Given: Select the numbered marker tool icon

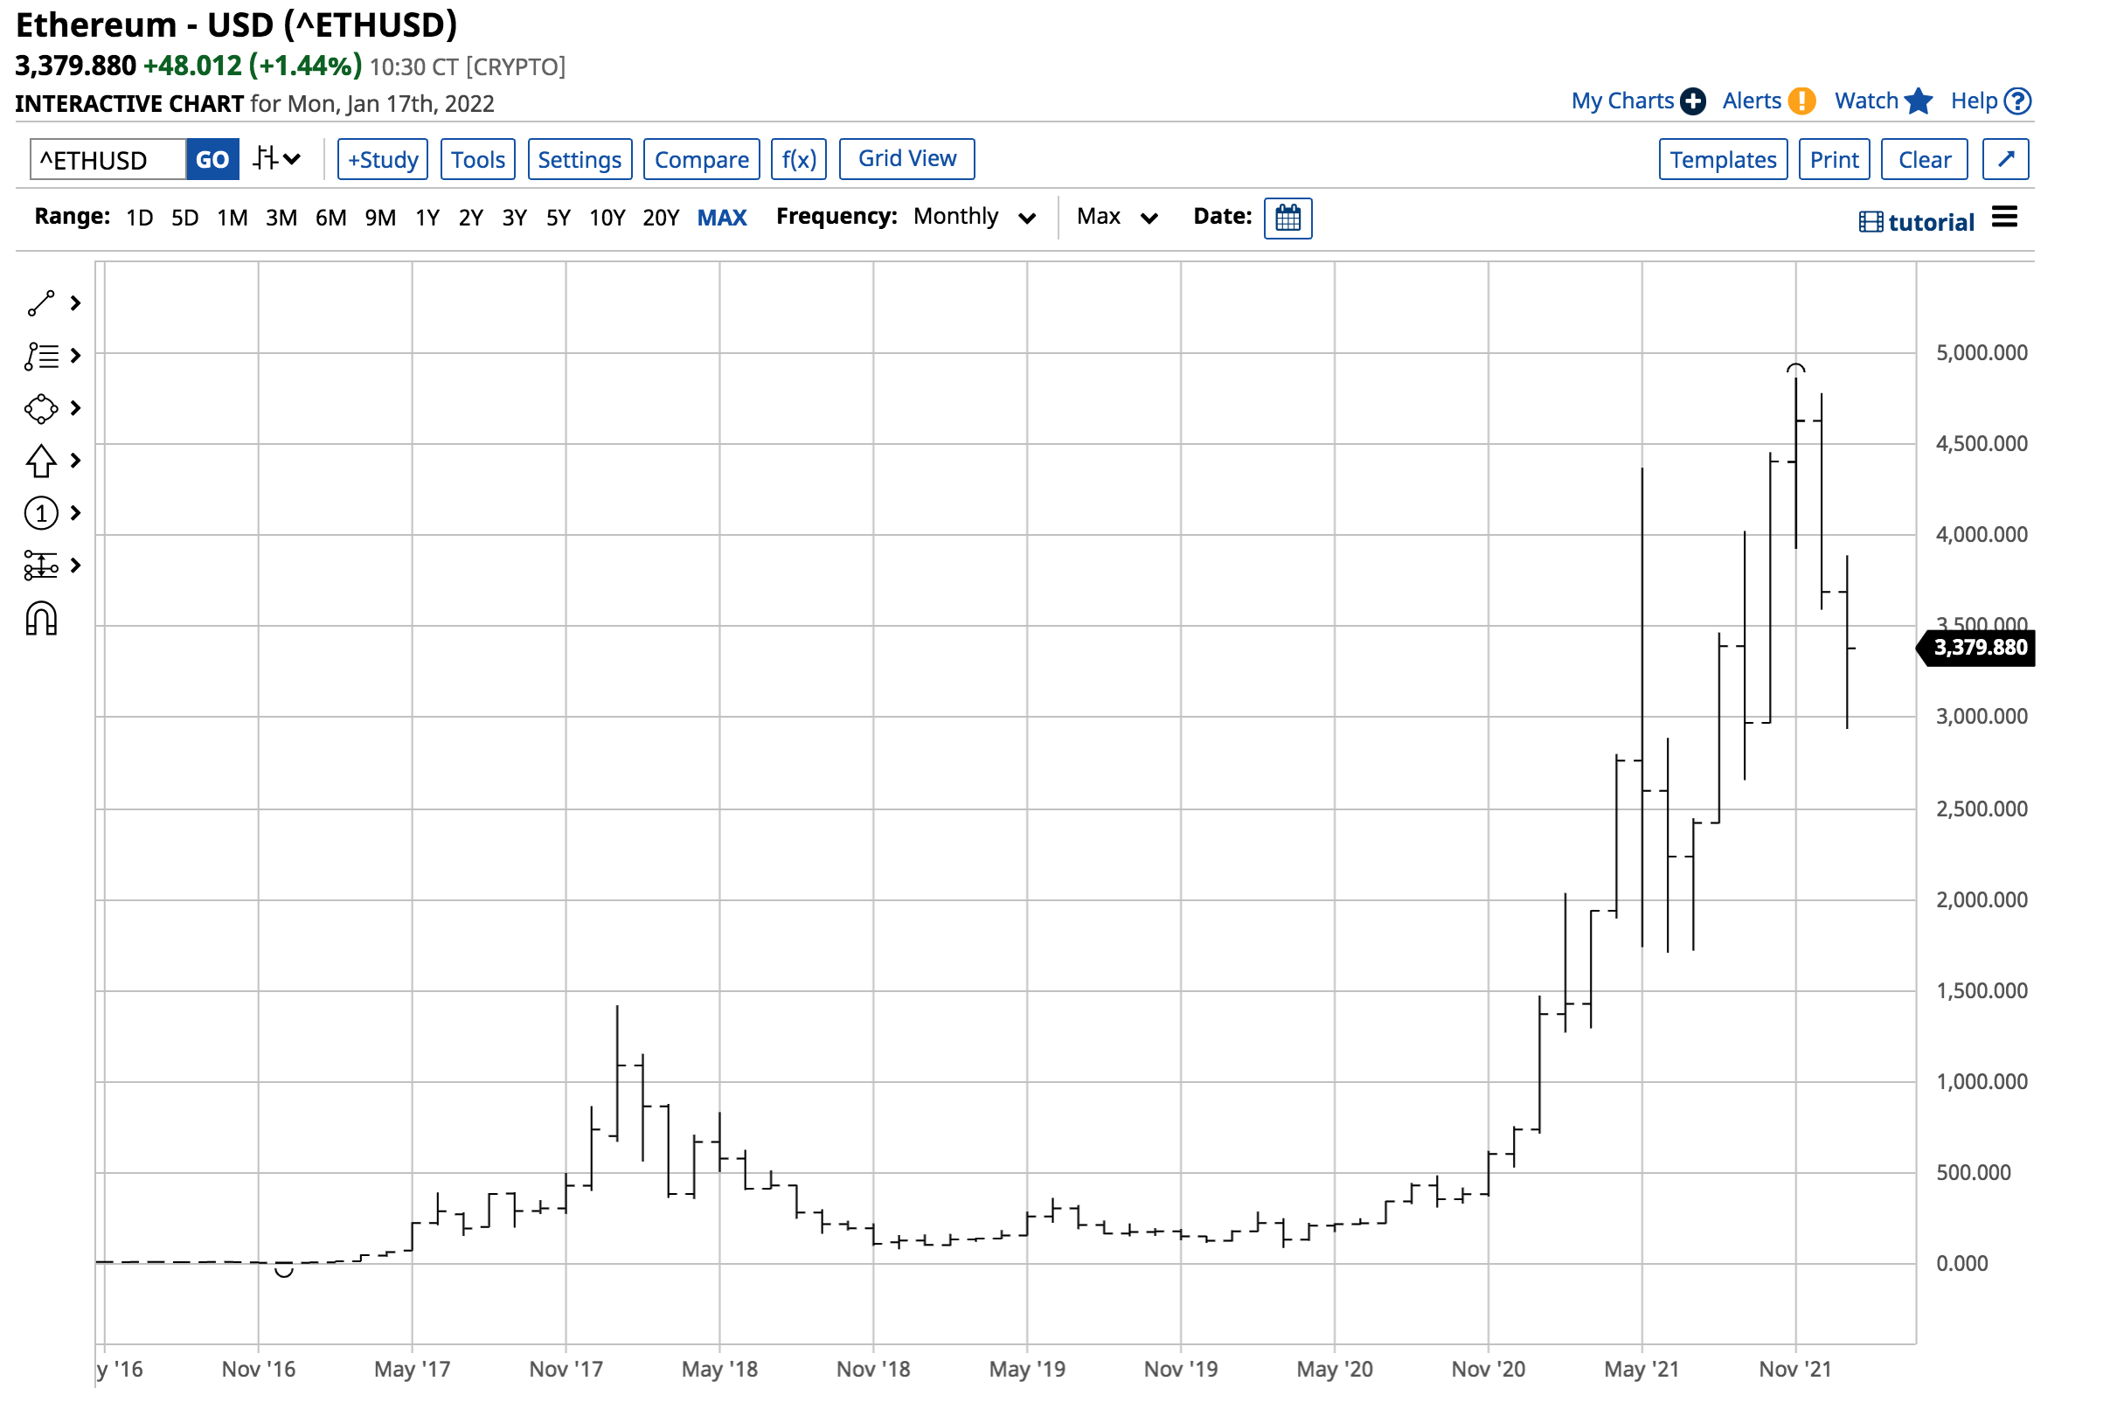Looking at the screenshot, I should tap(41, 513).
